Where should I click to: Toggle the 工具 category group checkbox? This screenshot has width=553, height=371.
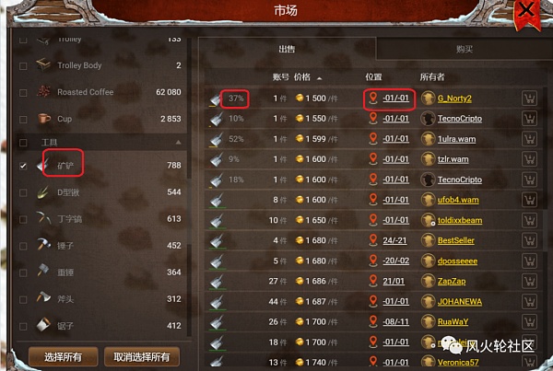tap(23, 143)
